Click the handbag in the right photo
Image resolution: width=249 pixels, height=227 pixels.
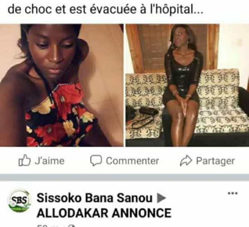(142, 116)
